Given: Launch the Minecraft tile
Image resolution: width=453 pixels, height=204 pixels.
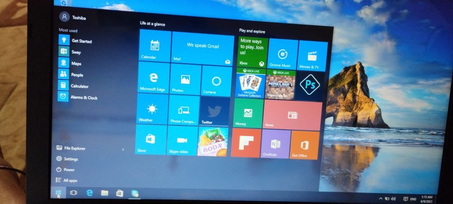Looking at the screenshot, I should [280, 84].
